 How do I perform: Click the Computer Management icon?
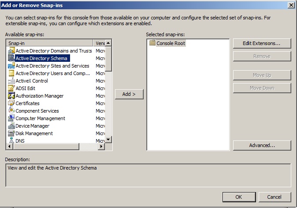[11, 118]
